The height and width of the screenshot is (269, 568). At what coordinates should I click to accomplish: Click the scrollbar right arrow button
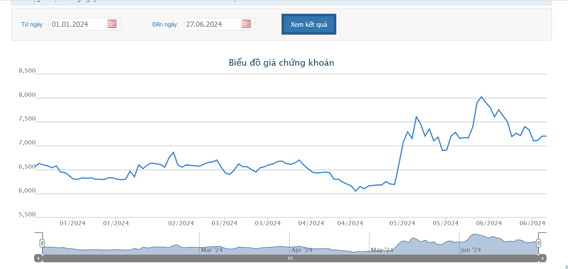pos(542,258)
